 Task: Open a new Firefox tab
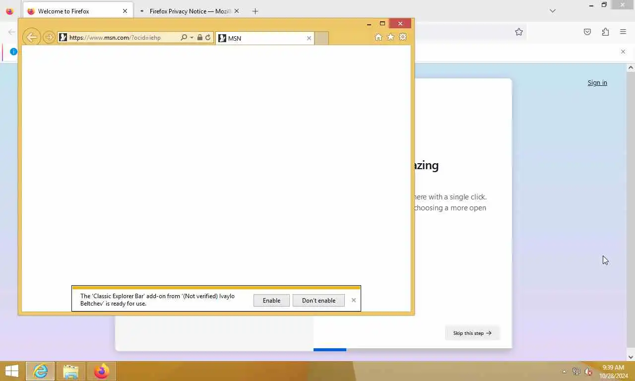255,11
